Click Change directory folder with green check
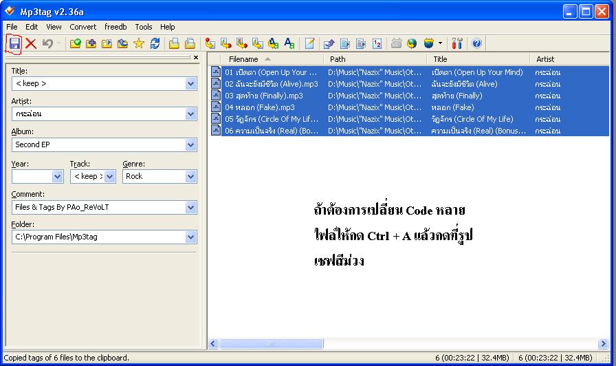Viewport: 616px width, 366px height. (x=75, y=43)
